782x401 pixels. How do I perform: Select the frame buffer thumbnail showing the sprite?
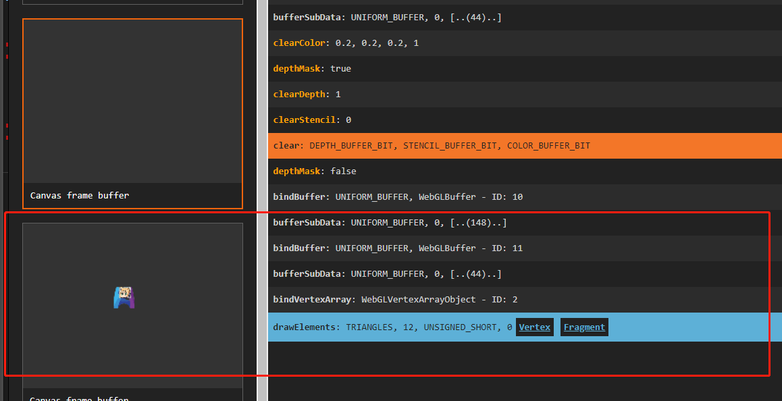[132, 312]
